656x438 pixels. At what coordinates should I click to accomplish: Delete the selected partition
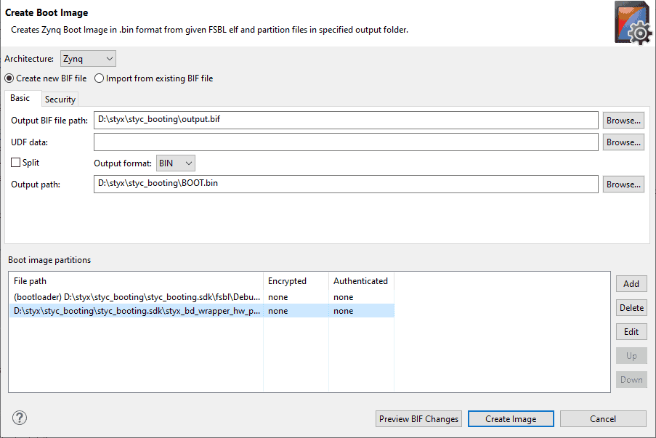(x=631, y=308)
